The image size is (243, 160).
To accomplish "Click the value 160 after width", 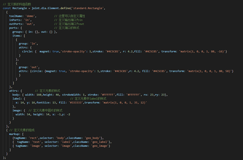I will coord(39,95).
